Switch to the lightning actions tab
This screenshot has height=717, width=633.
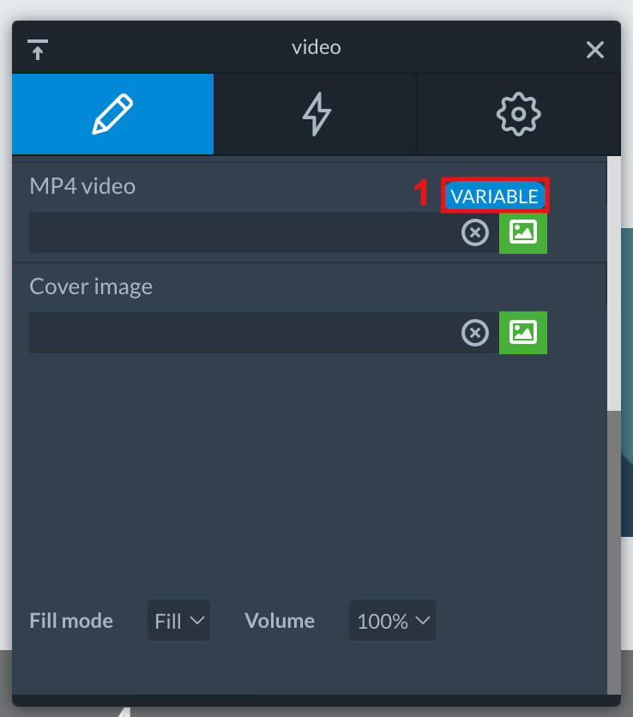pos(316,114)
